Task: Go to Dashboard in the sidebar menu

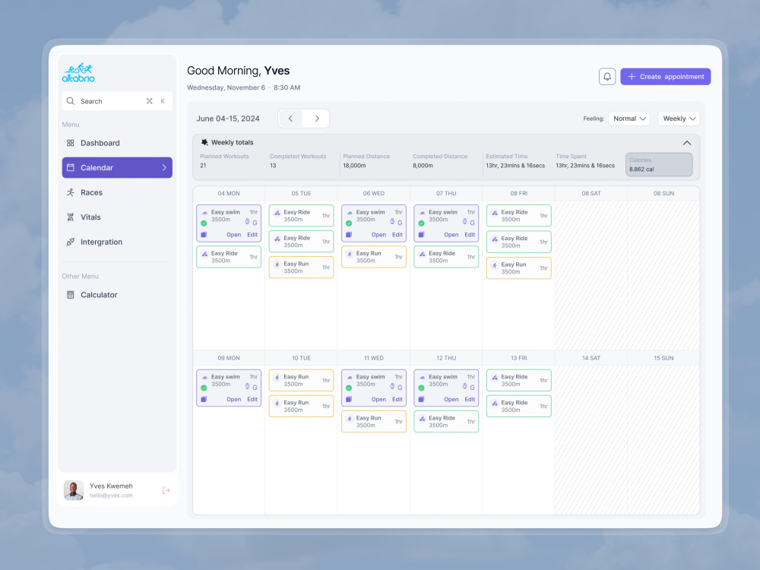Action: pos(117,143)
